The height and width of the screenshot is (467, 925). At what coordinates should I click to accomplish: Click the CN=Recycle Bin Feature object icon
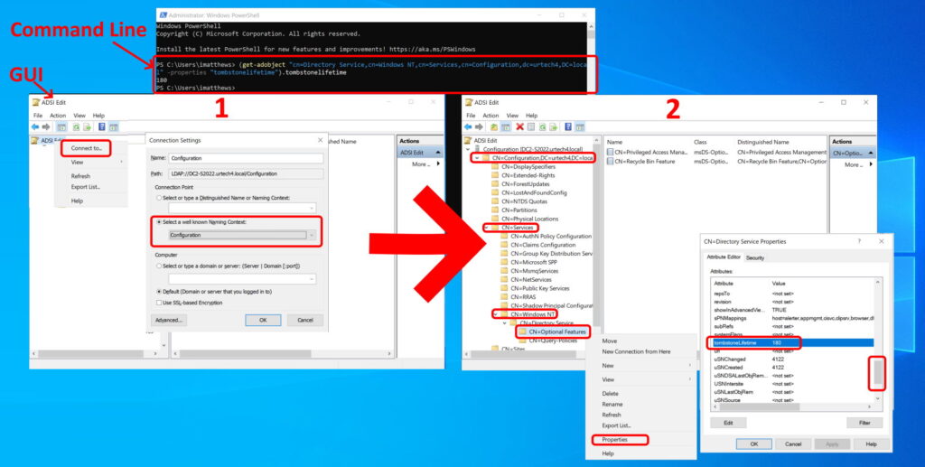(612, 160)
